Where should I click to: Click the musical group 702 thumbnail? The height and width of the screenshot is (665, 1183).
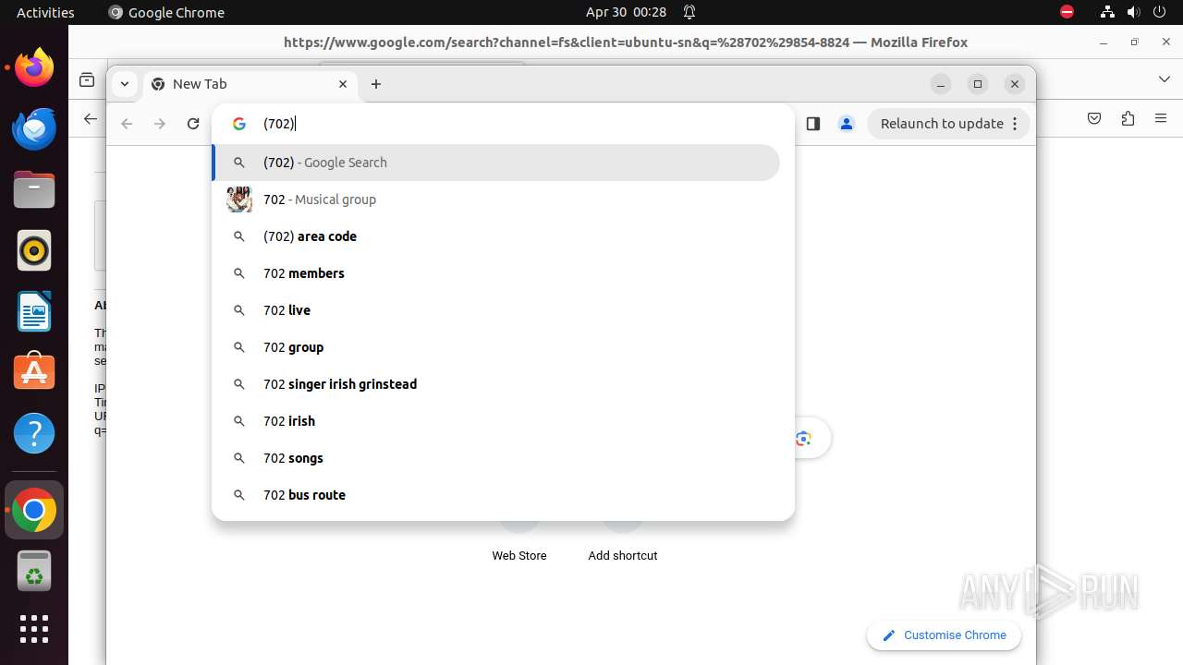239,199
